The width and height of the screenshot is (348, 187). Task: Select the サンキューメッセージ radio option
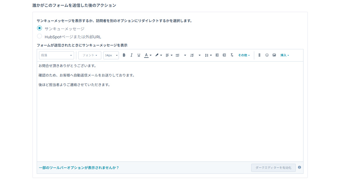coord(40,29)
